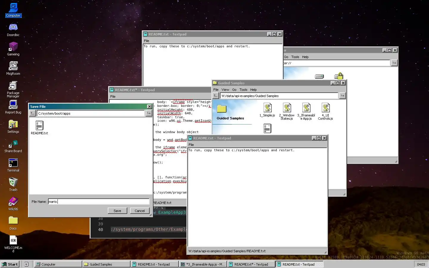This screenshot has height=268, width=429.
Task: Open the Share Board desktop icon
Action: (13, 146)
